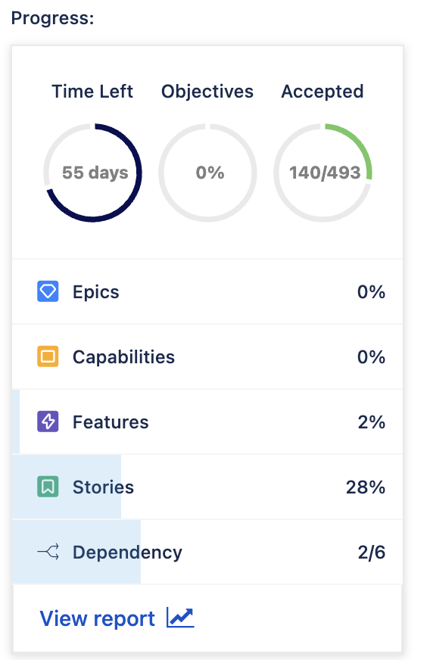Click the Accepted heading label

coord(322,92)
